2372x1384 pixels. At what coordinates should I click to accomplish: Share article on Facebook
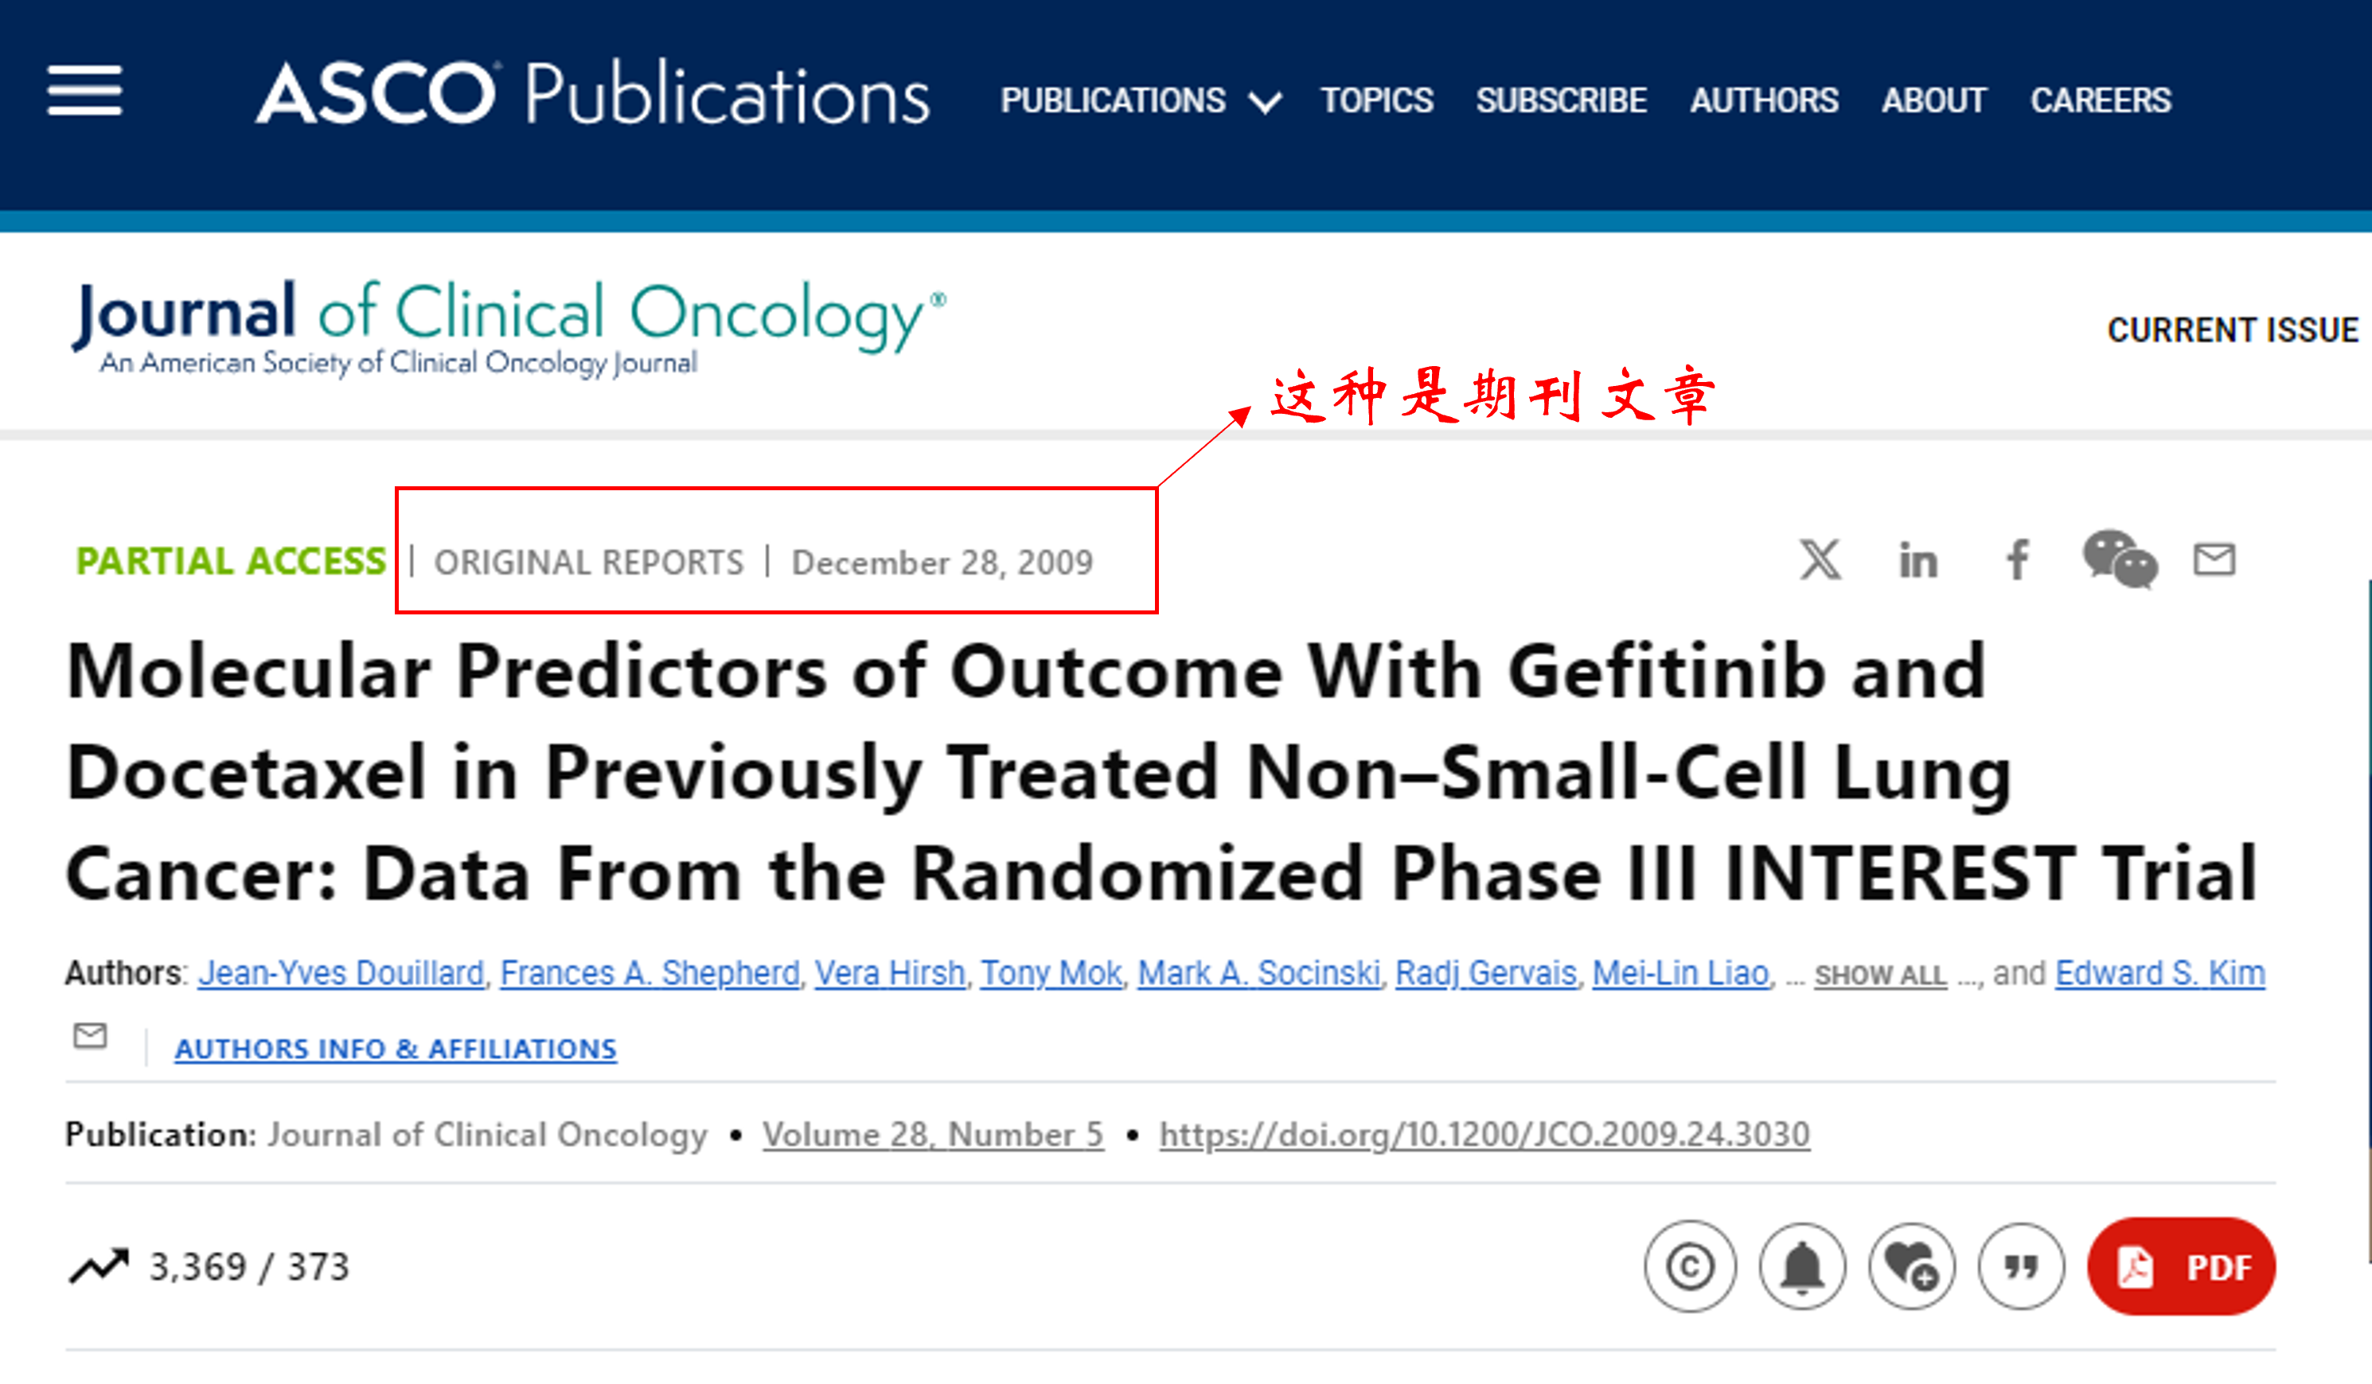[x=2017, y=559]
